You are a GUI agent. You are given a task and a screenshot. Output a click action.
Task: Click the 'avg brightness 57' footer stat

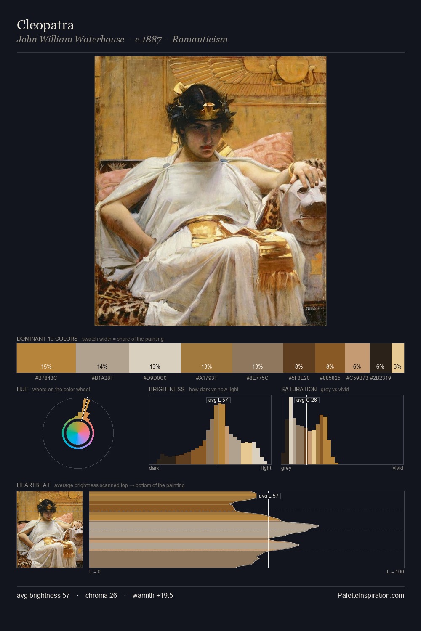tap(43, 595)
